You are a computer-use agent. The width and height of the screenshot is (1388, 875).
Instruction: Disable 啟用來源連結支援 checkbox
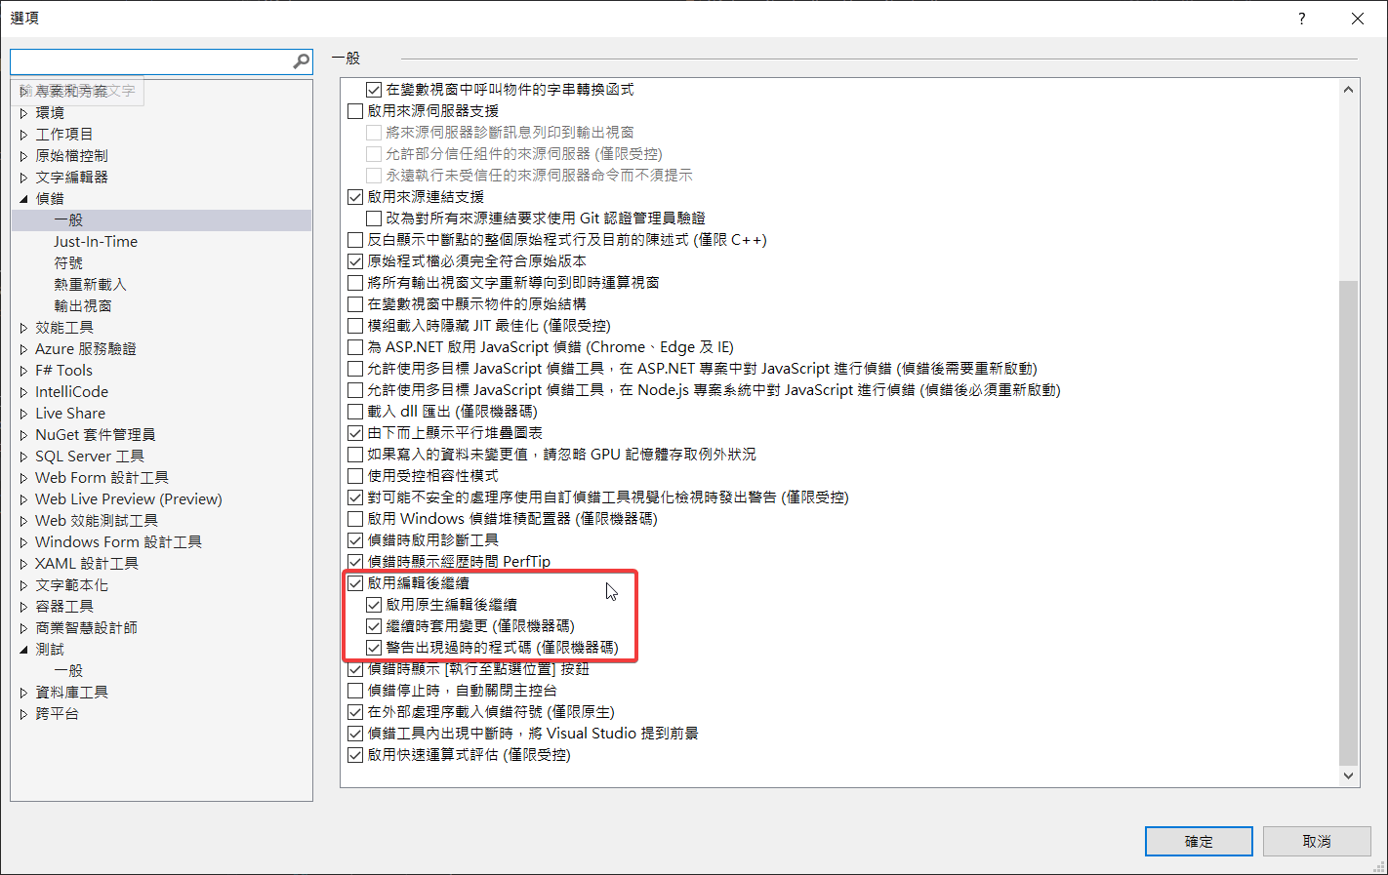(x=355, y=197)
